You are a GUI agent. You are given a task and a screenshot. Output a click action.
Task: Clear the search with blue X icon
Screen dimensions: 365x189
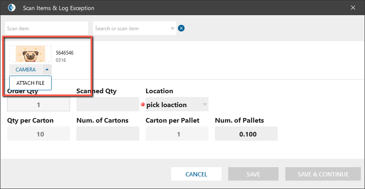[181, 28]
